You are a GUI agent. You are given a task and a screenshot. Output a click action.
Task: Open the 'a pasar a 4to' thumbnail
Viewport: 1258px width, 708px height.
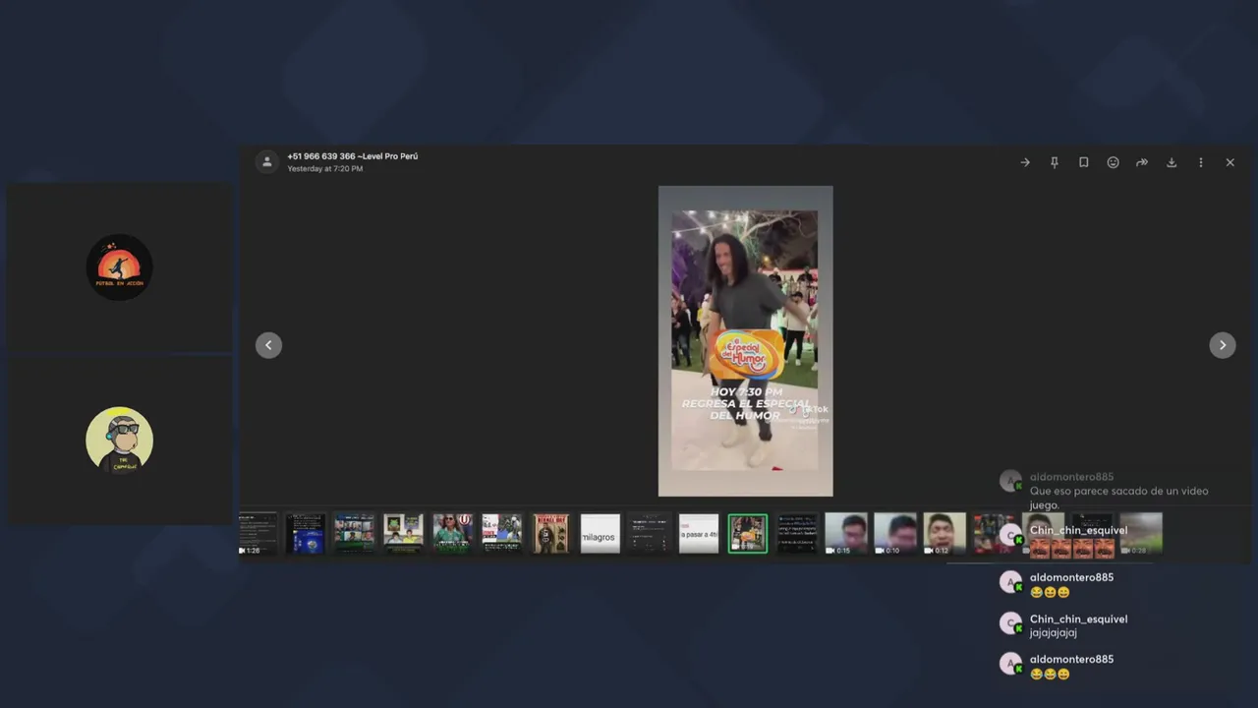tap(699, 534)
